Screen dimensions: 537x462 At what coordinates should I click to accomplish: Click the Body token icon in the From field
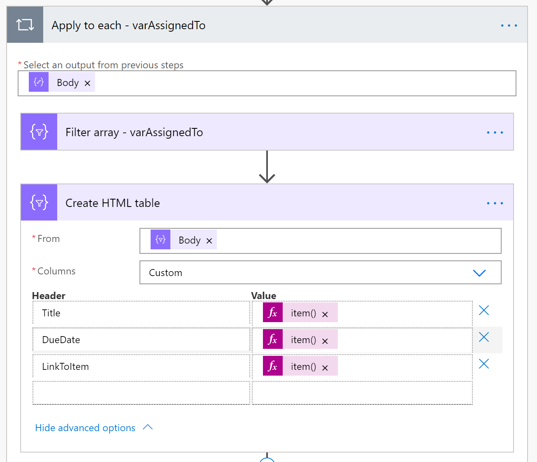tap(160, 239)
